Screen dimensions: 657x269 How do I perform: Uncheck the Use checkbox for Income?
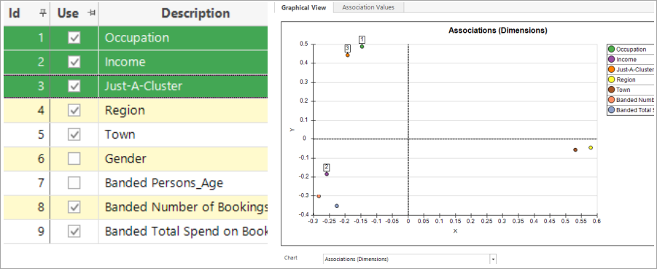74,63
